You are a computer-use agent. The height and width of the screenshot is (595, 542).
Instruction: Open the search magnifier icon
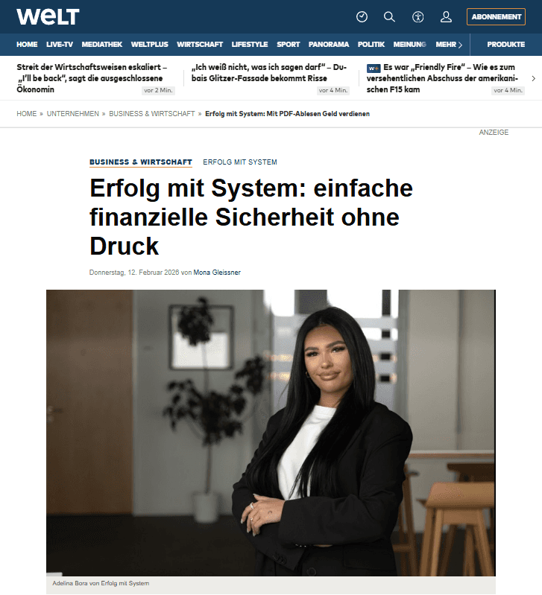389,16
